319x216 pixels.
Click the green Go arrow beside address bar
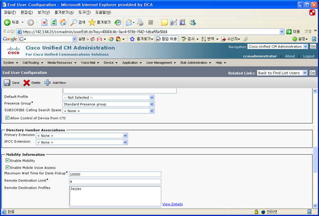pos(289,32)
